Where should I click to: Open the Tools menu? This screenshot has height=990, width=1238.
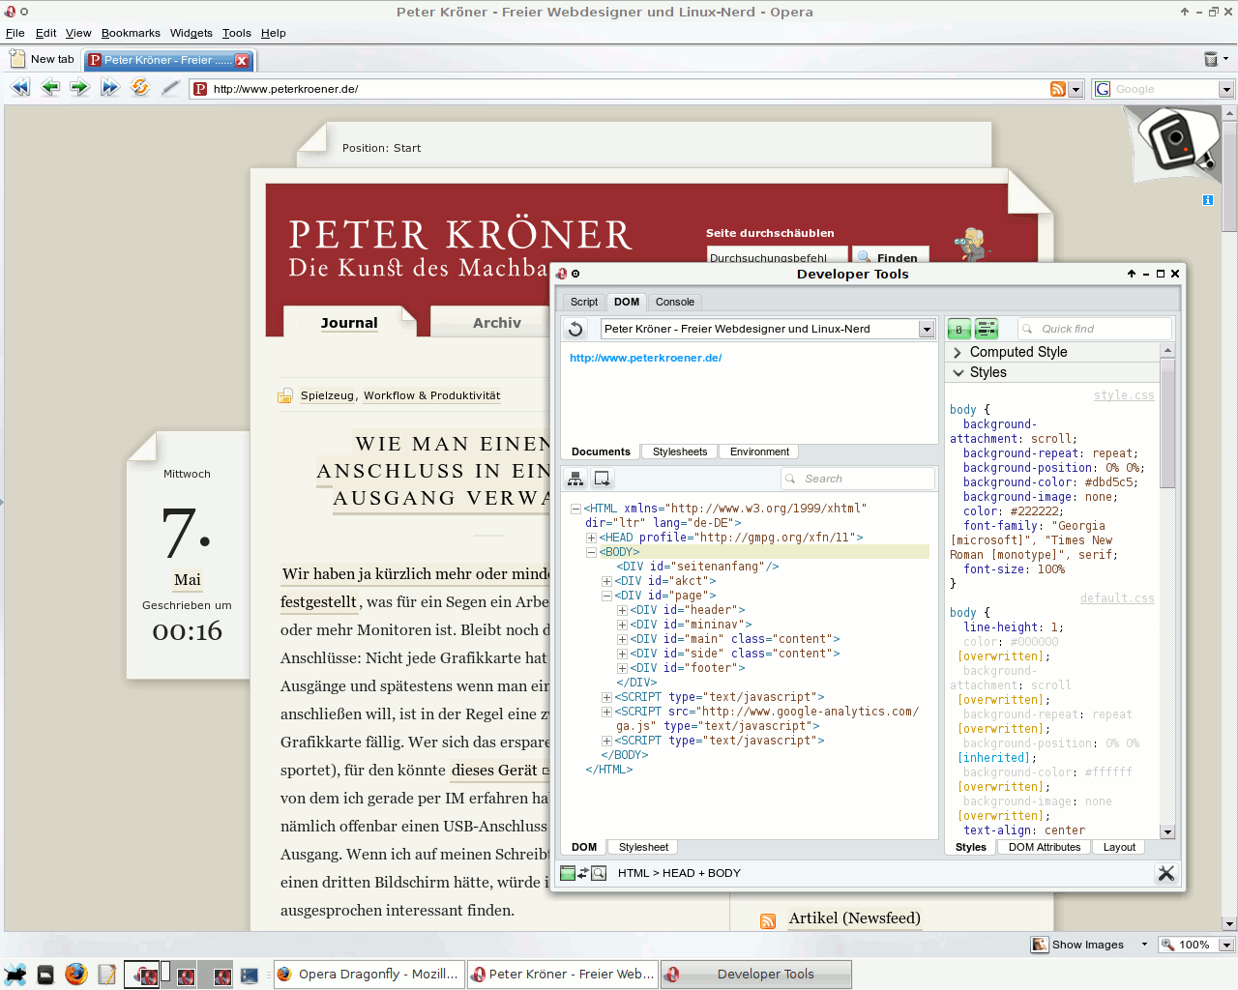(x=236, y=33)
